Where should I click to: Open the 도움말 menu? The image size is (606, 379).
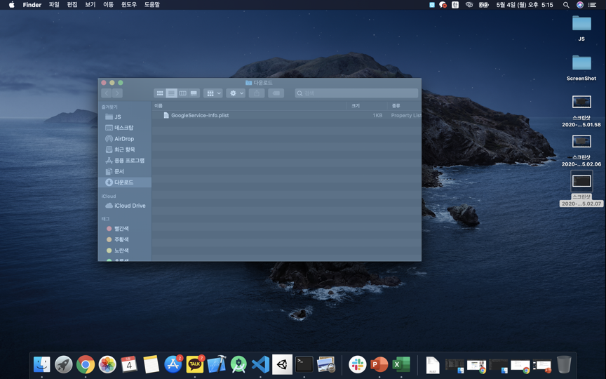tap(152, 5)
